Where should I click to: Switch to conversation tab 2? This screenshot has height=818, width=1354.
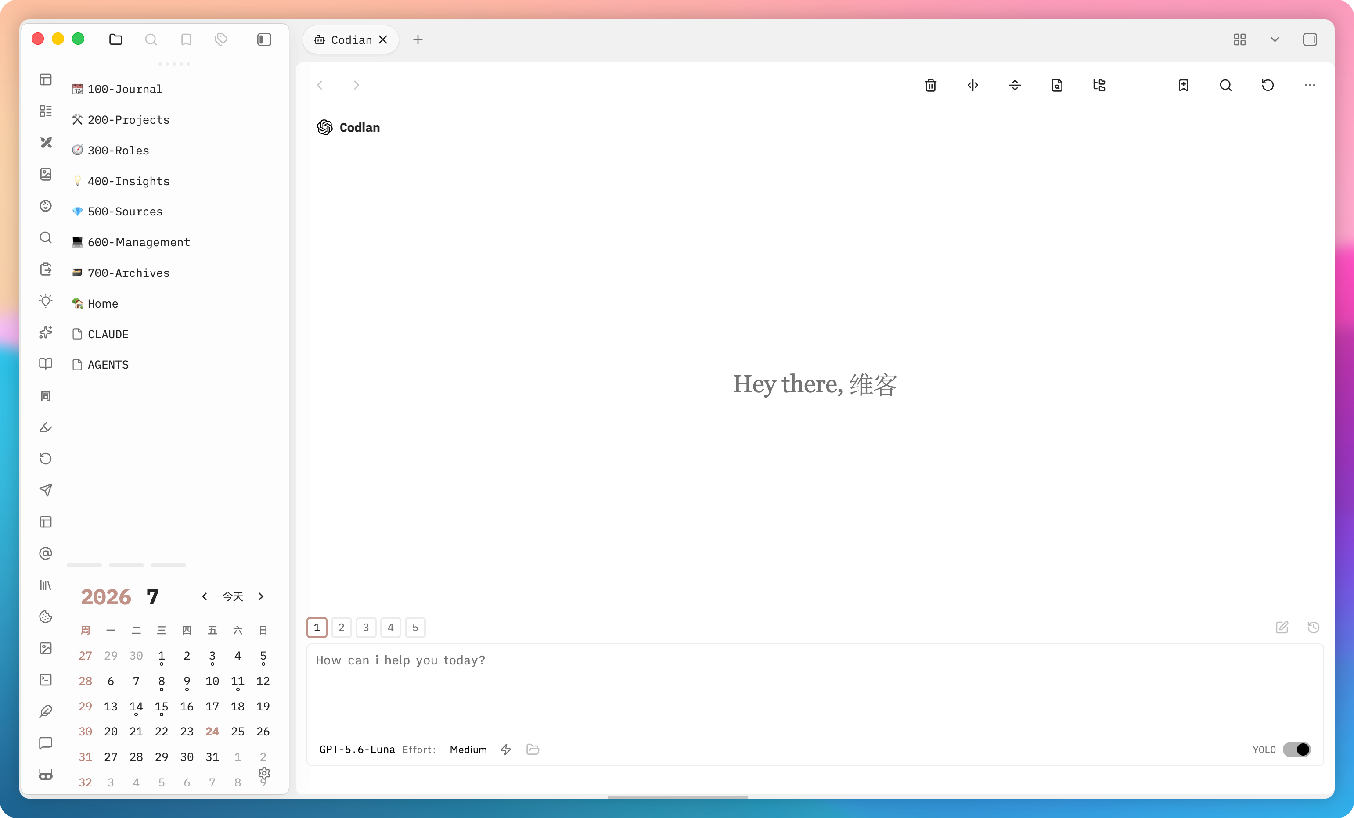point(341,628)
